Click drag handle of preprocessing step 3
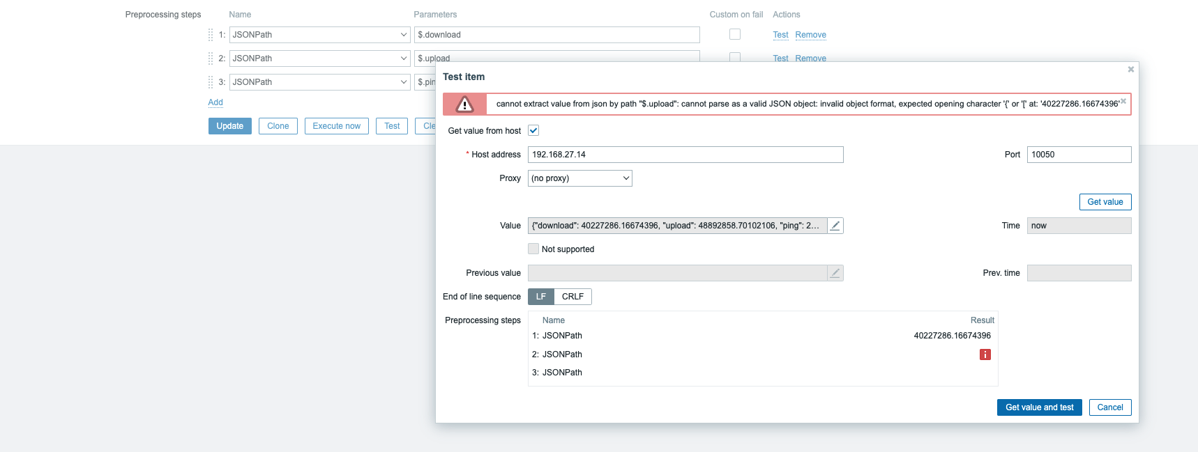1198x452 pixels. coord(211,82)
